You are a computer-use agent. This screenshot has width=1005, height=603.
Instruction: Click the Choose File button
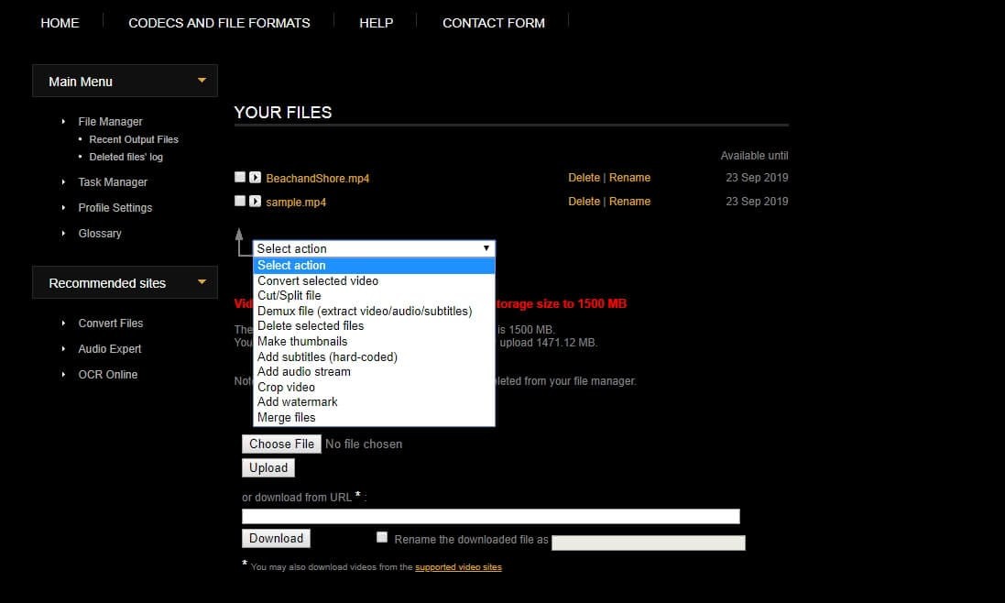[x=281, y=444]
